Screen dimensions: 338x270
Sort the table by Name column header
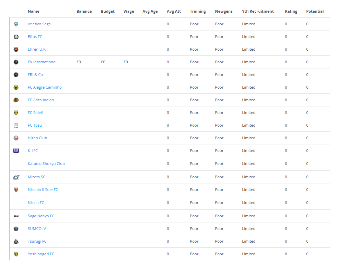point(34,12)
